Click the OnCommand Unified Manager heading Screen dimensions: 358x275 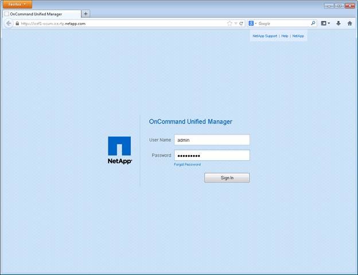(190, 122)
